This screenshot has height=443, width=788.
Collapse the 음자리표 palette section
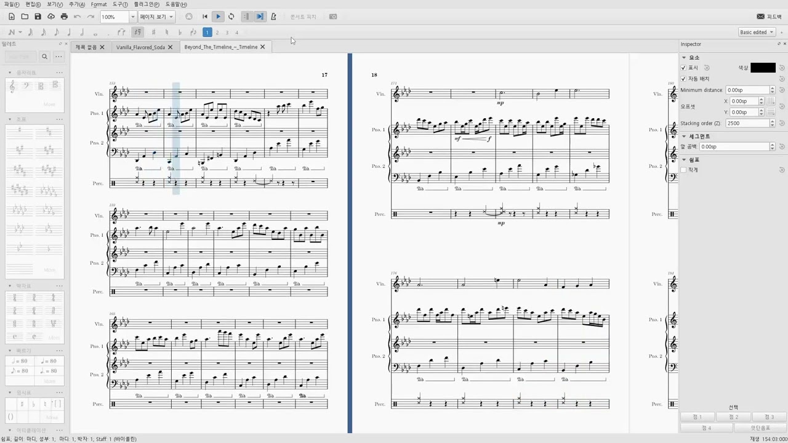(10, 73)
